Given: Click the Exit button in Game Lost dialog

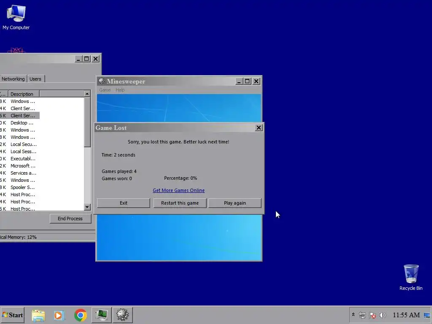Looking at the screenshot, I should click(124, 203).
